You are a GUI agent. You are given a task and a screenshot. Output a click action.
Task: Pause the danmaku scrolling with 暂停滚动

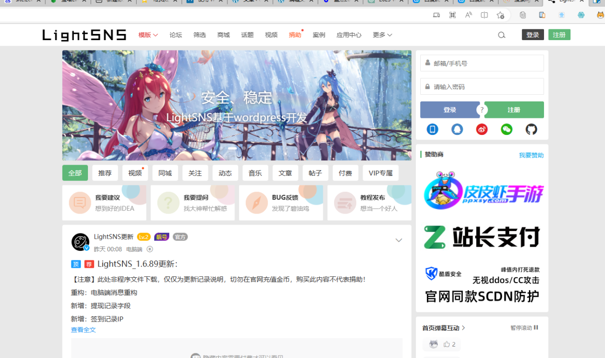tap(524, 327)
